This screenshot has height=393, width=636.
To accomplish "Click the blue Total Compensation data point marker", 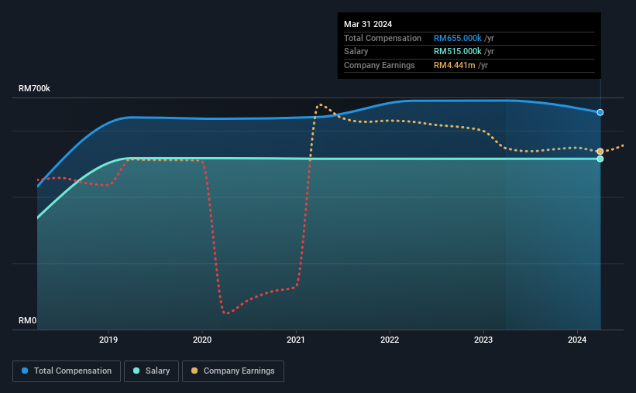I will pos(600,113).
